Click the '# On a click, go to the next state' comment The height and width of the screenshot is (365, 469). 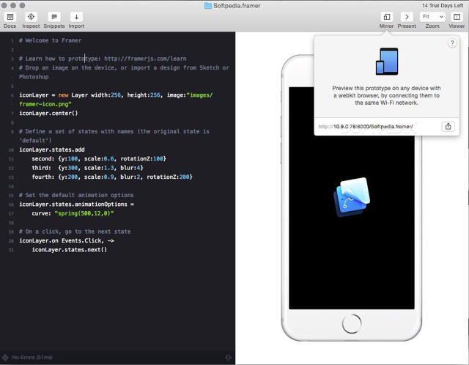tap(75, 232)
